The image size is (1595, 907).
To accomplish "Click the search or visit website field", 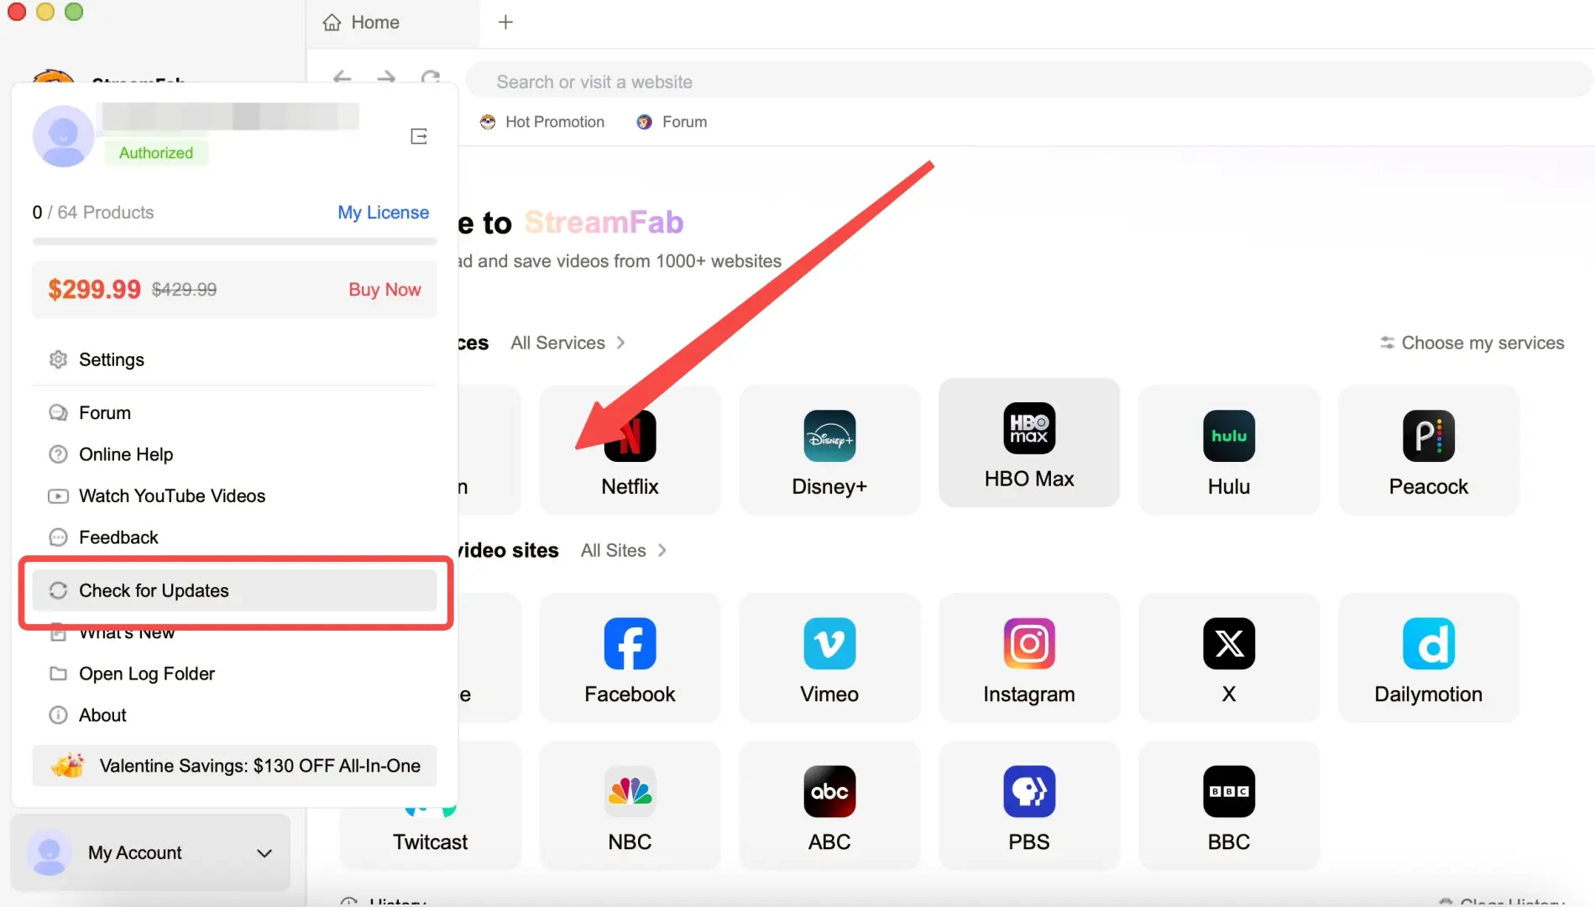I will [x=1029, y=81].
